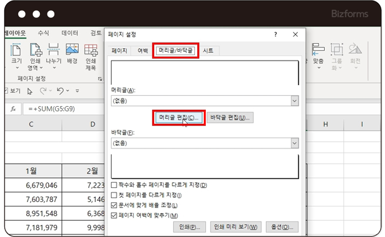
Task: Toggle the 보기 checkbox in quick toolbar
Action: pos(6,91)
